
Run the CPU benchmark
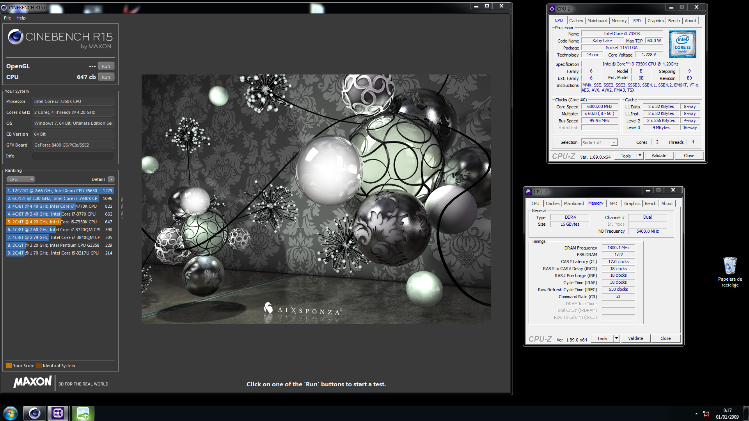106,77
